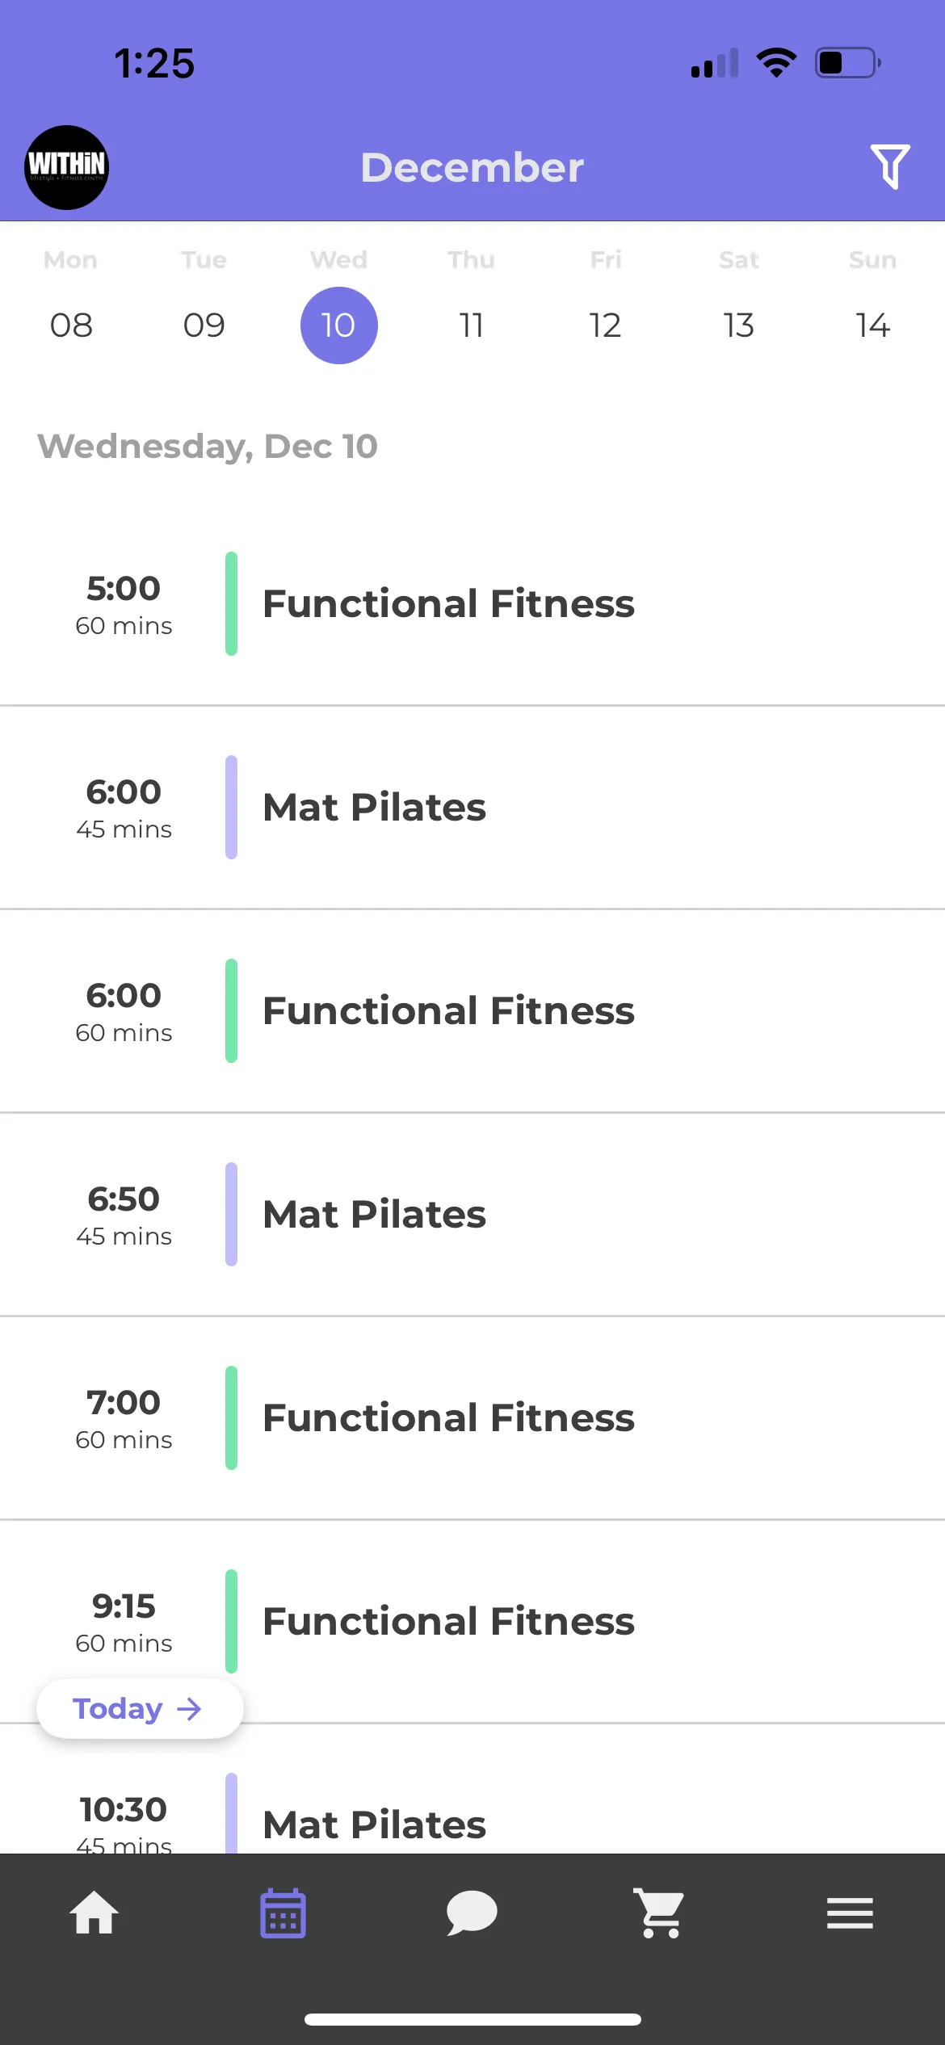Go to the Home tab icon

pos(94,1913)
